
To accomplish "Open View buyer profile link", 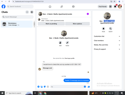I will pos(69,58).
